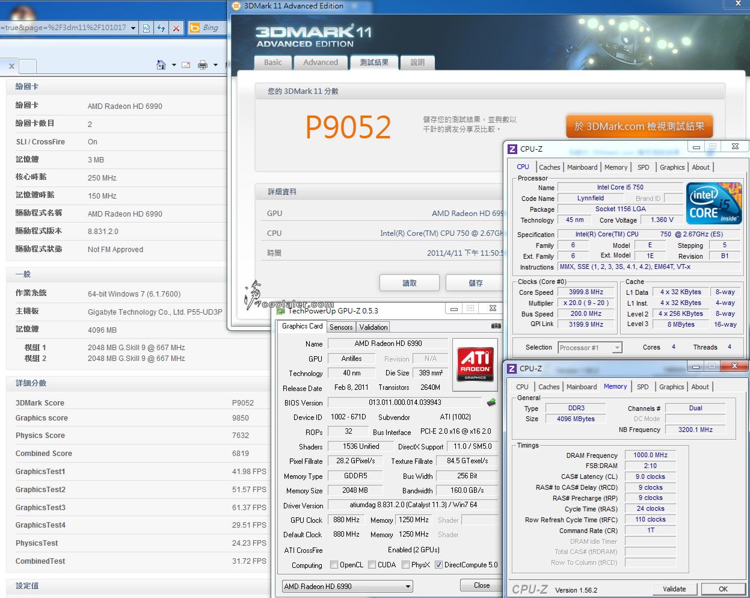
Task: Select Graphics Card tab in GPU-Z
Action: 303,326
